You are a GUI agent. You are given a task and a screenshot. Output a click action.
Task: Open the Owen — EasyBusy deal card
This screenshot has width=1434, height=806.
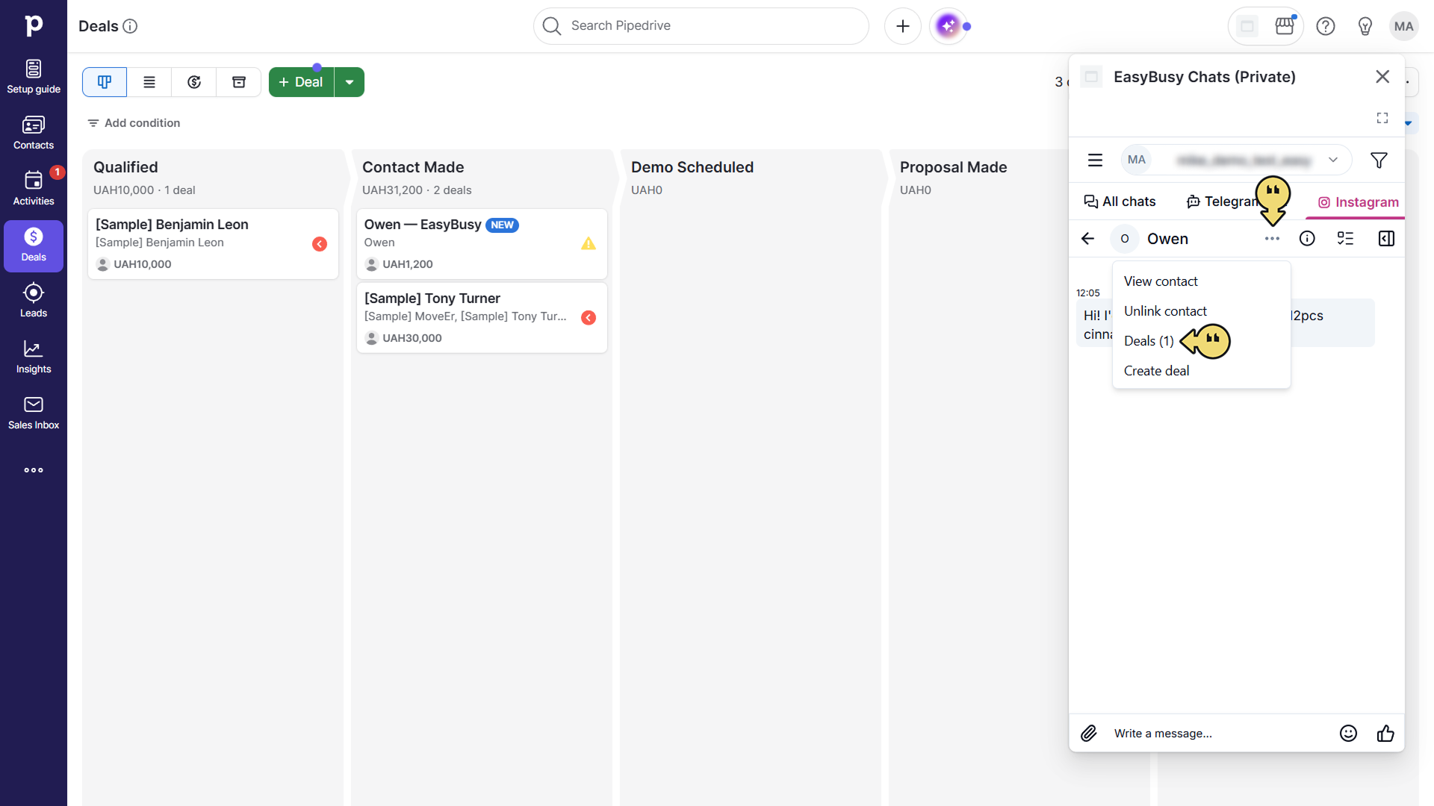click(x=482, y=244)
